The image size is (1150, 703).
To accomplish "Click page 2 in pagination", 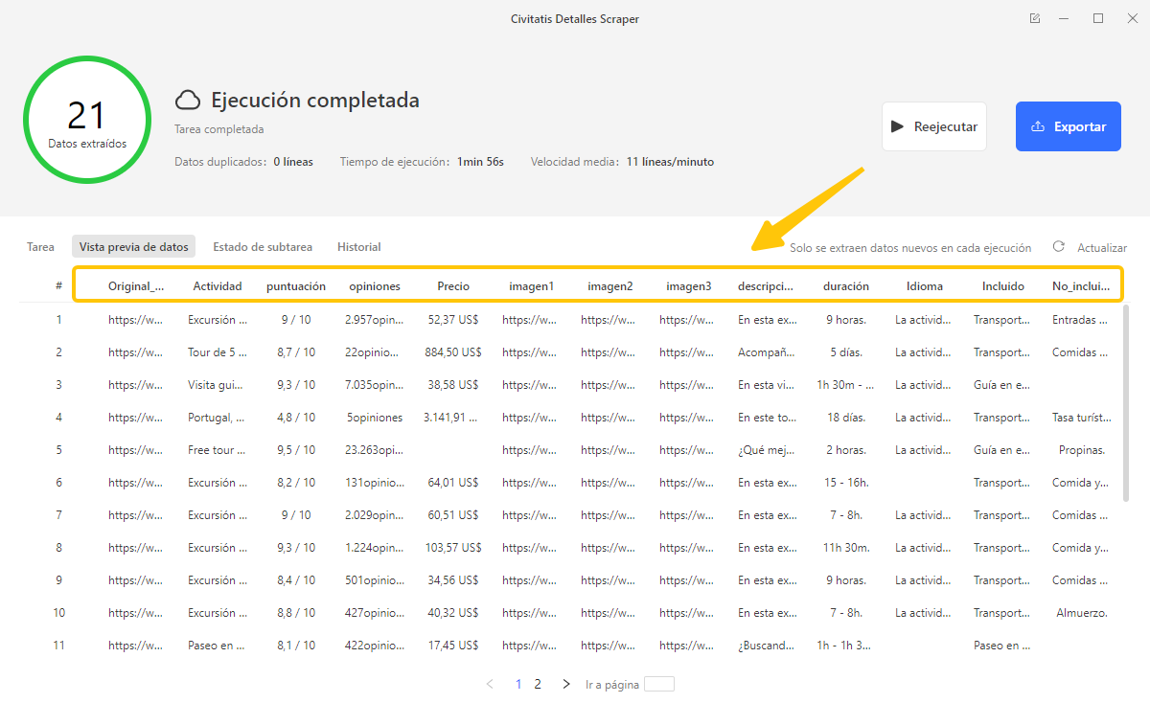I will point(538,684).
